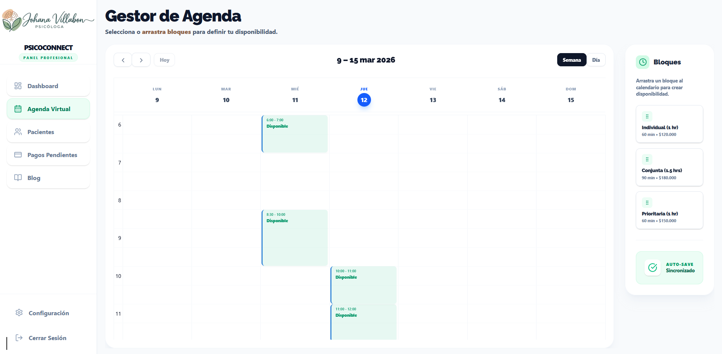This screenshot has height=354, width=722.
Task: Click the drag handle on Prioritaria block
Action: pyautogui.click(x=647, y=203)
